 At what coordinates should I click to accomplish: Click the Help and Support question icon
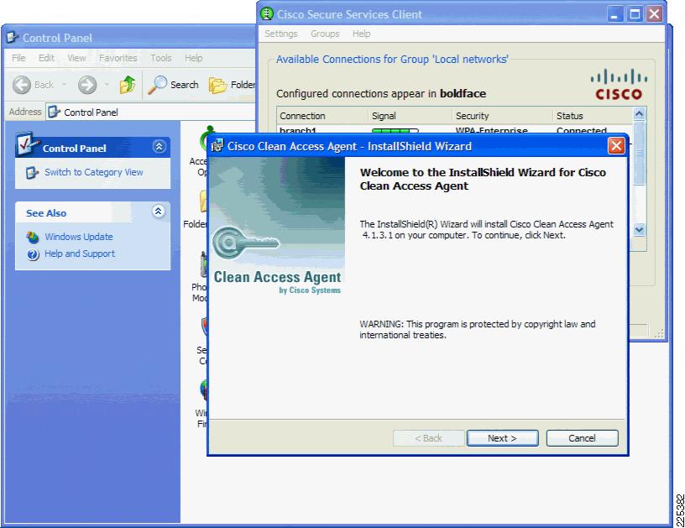pos(33,254)
